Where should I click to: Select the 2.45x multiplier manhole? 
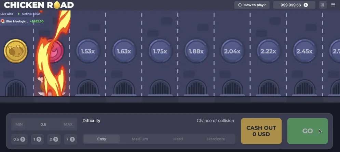(304, 51)
